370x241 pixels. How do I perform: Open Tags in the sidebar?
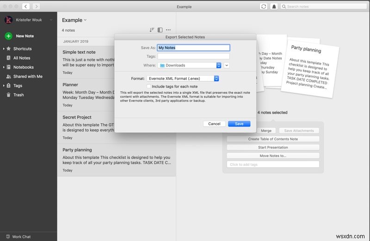[18, 85]
